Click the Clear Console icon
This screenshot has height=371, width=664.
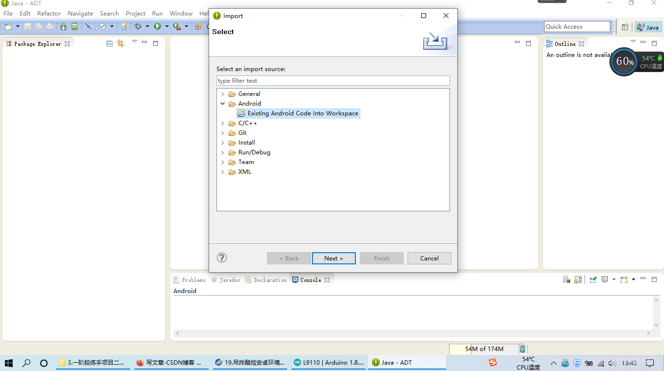566,279
